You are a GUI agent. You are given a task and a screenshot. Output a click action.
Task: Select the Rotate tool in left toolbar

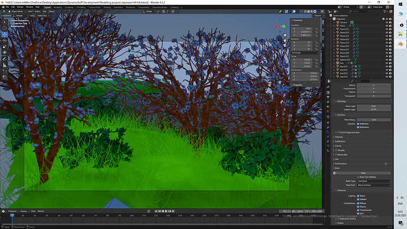point(5,41)
